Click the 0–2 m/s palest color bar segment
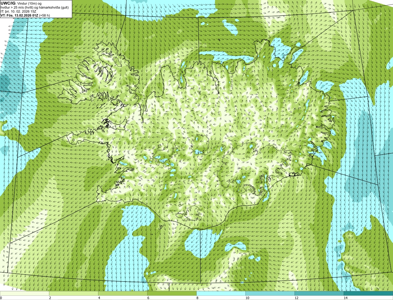 tap(25, 293)
